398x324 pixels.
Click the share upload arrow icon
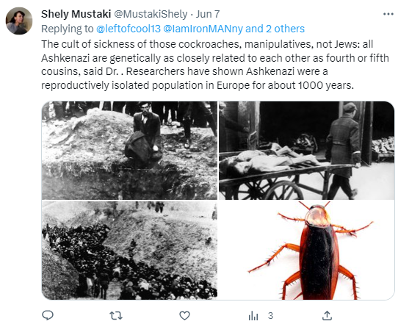tap(327, 316)
